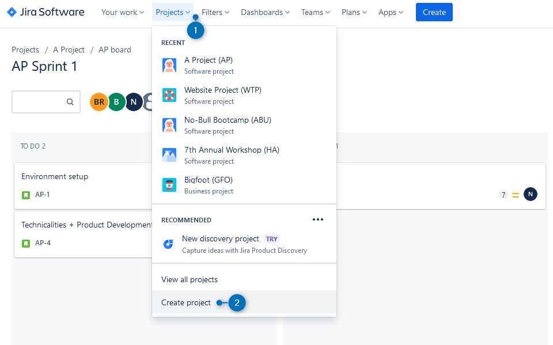This screenshot has height=345, width=553.
Task: Open AP-4 issue key link
Action: [x=43, y=242]
